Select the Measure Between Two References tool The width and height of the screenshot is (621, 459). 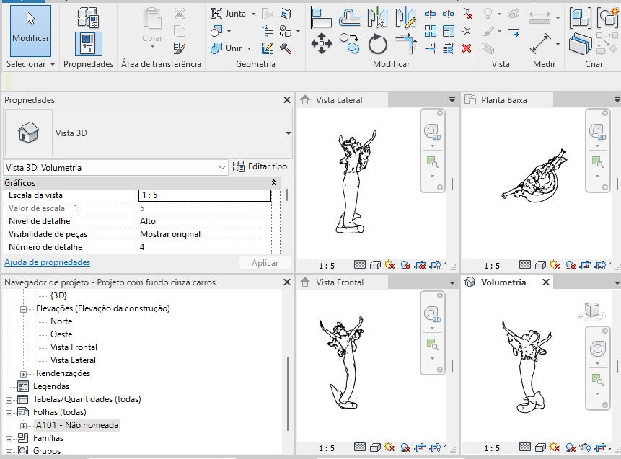[x=539, y=17]
